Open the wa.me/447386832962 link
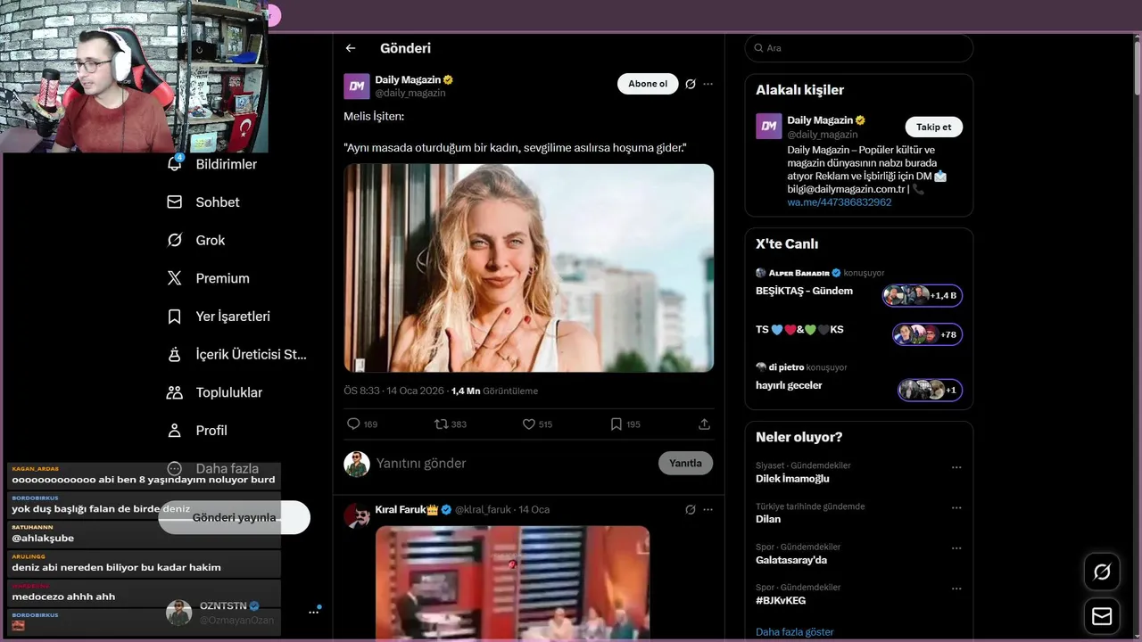 click(839, 202)
